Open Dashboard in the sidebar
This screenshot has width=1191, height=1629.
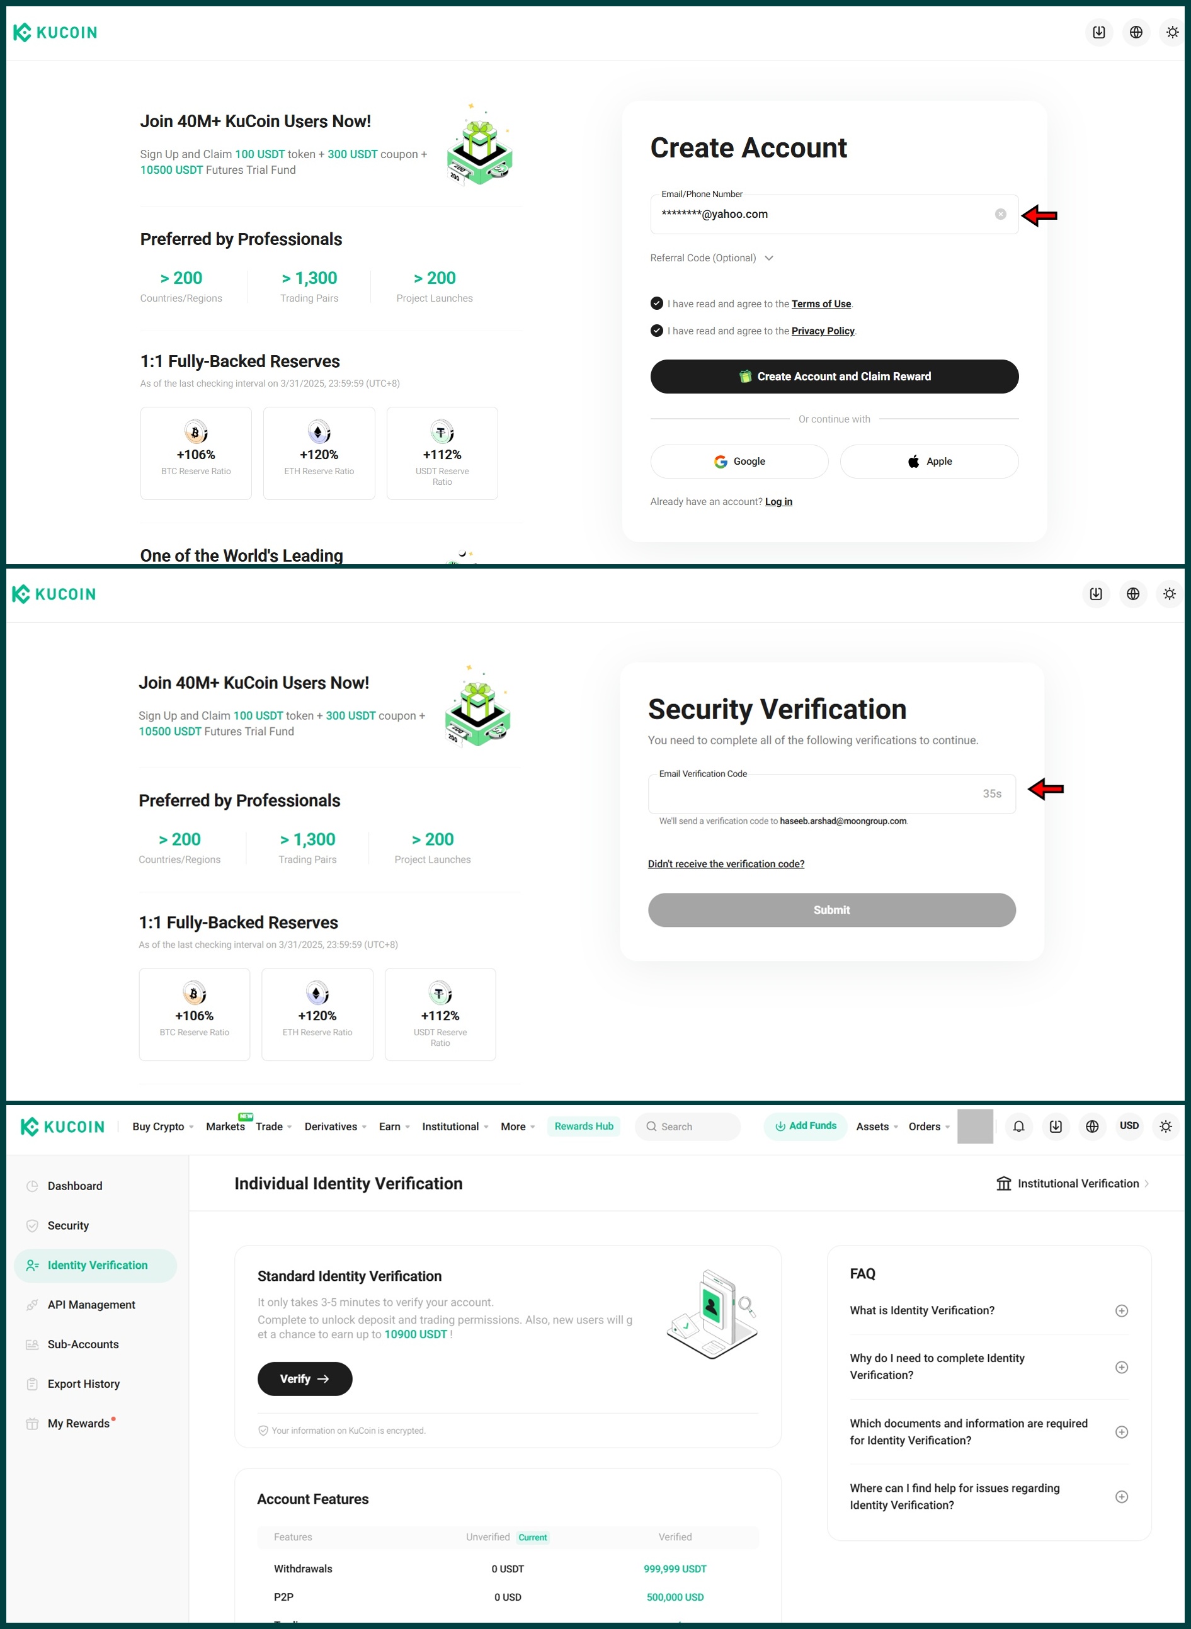coord(95,1186)
